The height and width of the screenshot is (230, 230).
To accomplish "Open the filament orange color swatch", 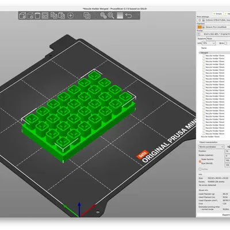I will (200, 27).
